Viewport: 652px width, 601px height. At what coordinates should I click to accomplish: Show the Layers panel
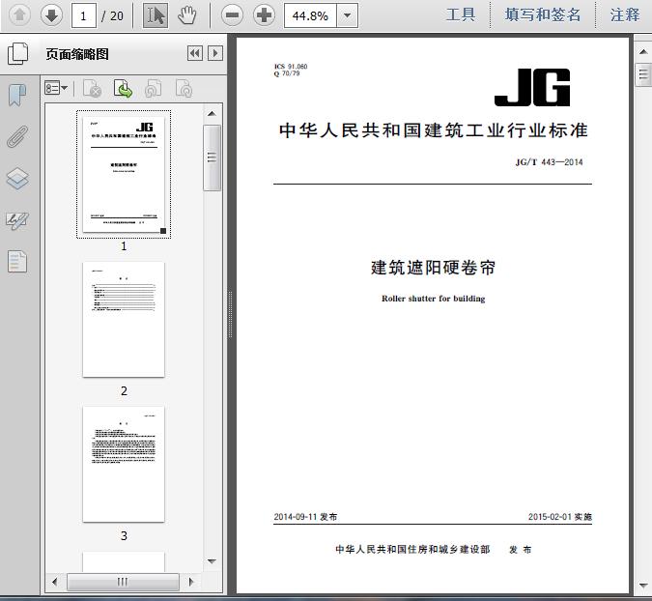point(17,179)
